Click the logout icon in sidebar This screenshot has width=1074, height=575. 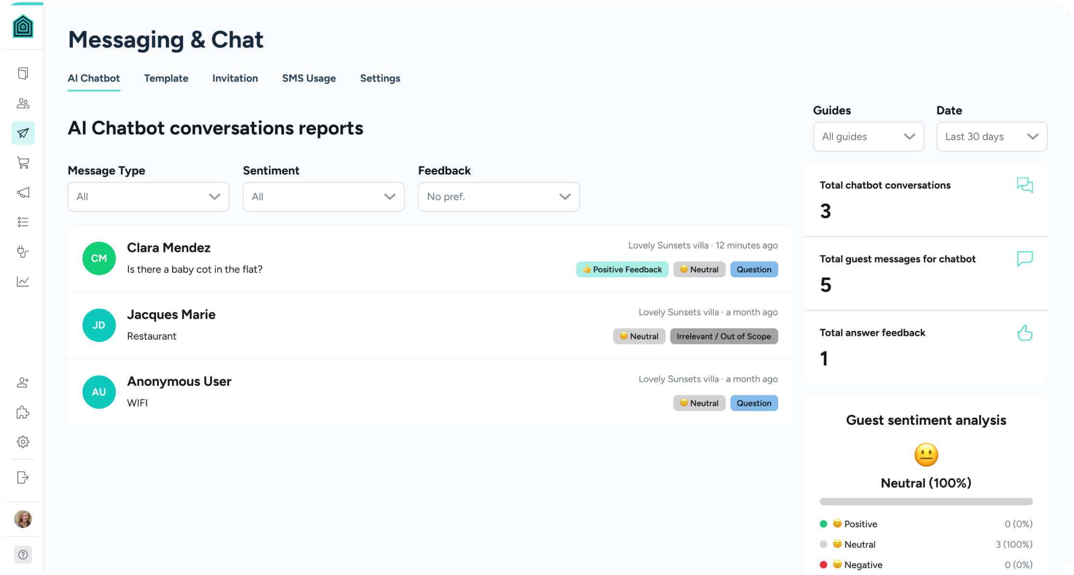tap(23, 477)
